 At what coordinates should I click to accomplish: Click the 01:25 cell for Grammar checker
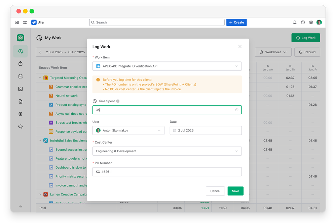(290, 87)
